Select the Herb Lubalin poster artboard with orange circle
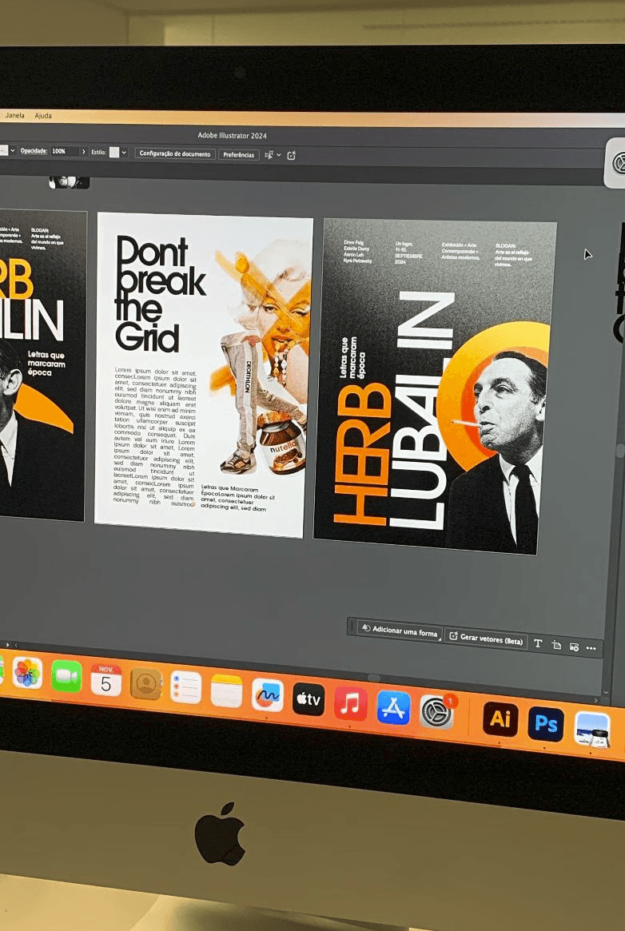The image size is (625, 931). (435, 387)
